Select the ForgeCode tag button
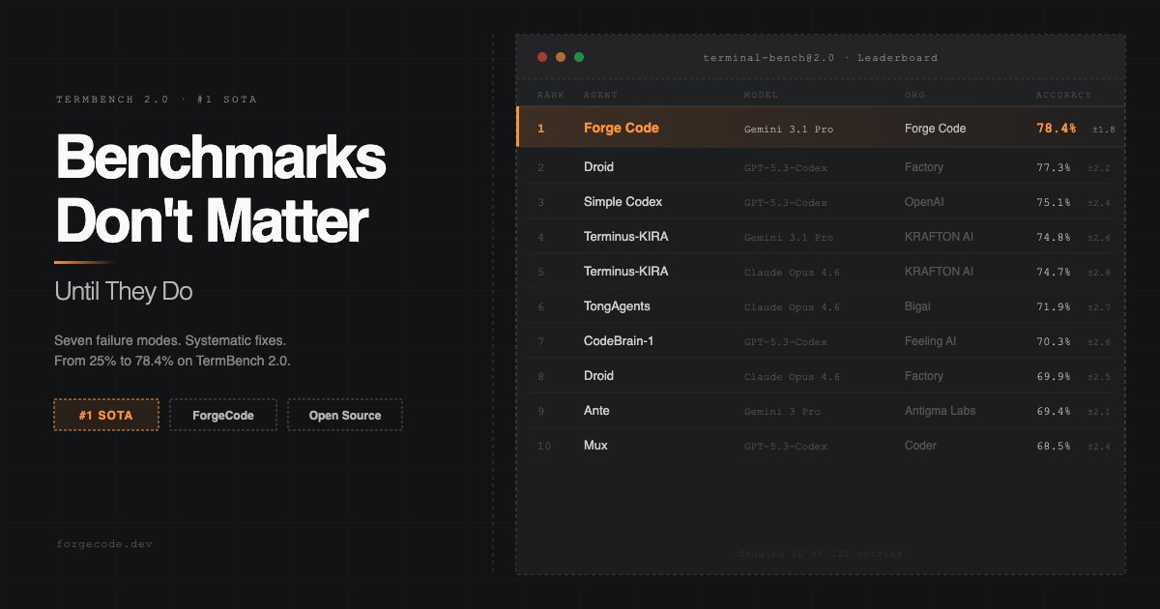This screenshot has height=609, width=1160. pos(223,415)
